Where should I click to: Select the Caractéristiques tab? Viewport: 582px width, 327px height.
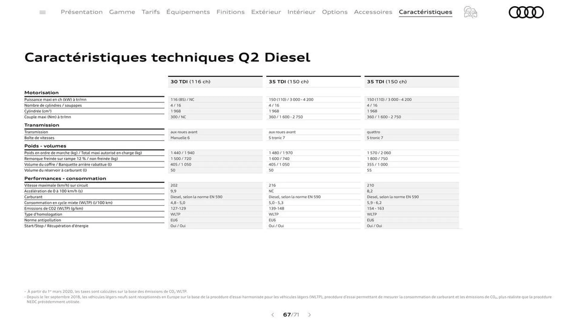(x=425, y=12)
